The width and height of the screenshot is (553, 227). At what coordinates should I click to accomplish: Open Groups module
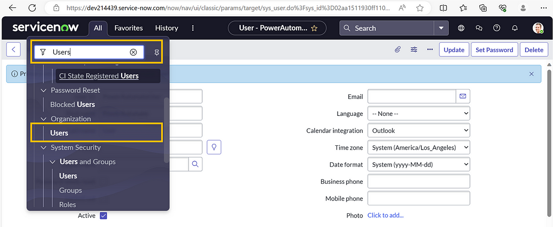[x=71, y=190]
